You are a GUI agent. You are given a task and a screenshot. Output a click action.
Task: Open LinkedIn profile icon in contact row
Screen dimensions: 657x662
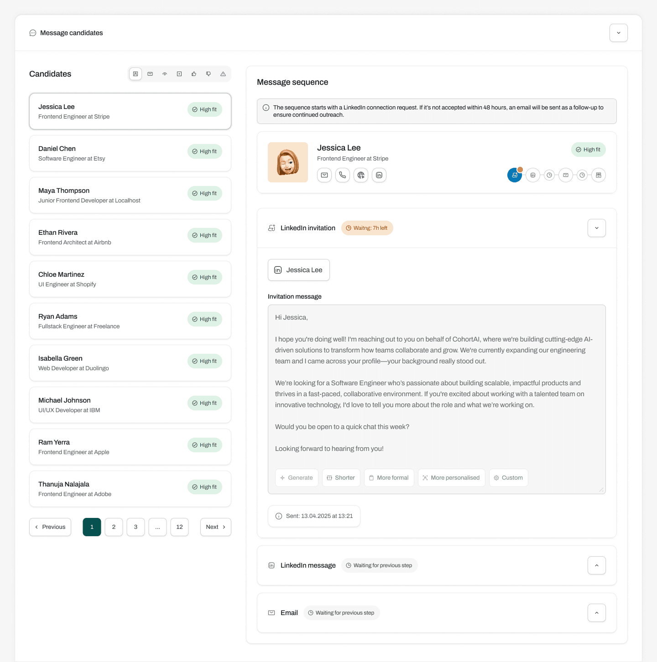pyautogui.click(x=379, y=175)
